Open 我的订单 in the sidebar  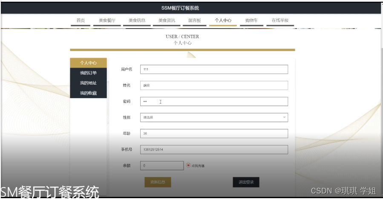tap(89, 73)
